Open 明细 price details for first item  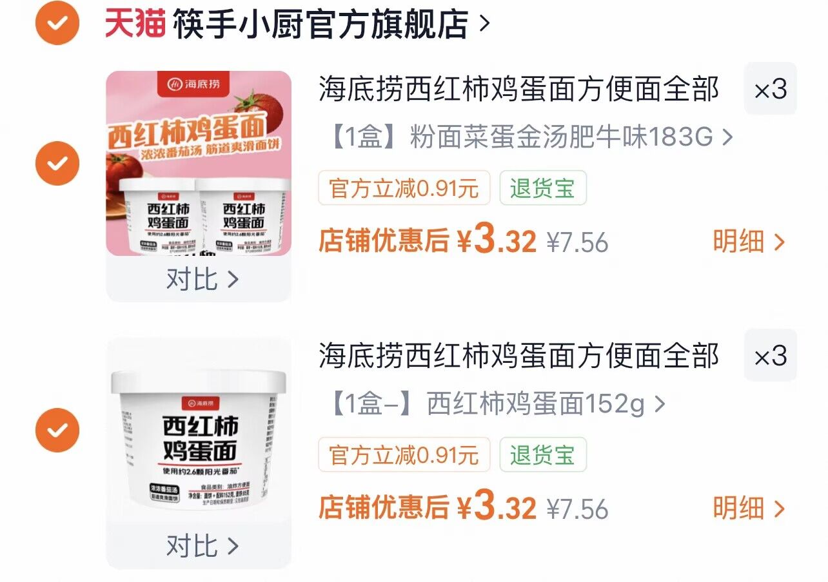[x=749, y=242]
